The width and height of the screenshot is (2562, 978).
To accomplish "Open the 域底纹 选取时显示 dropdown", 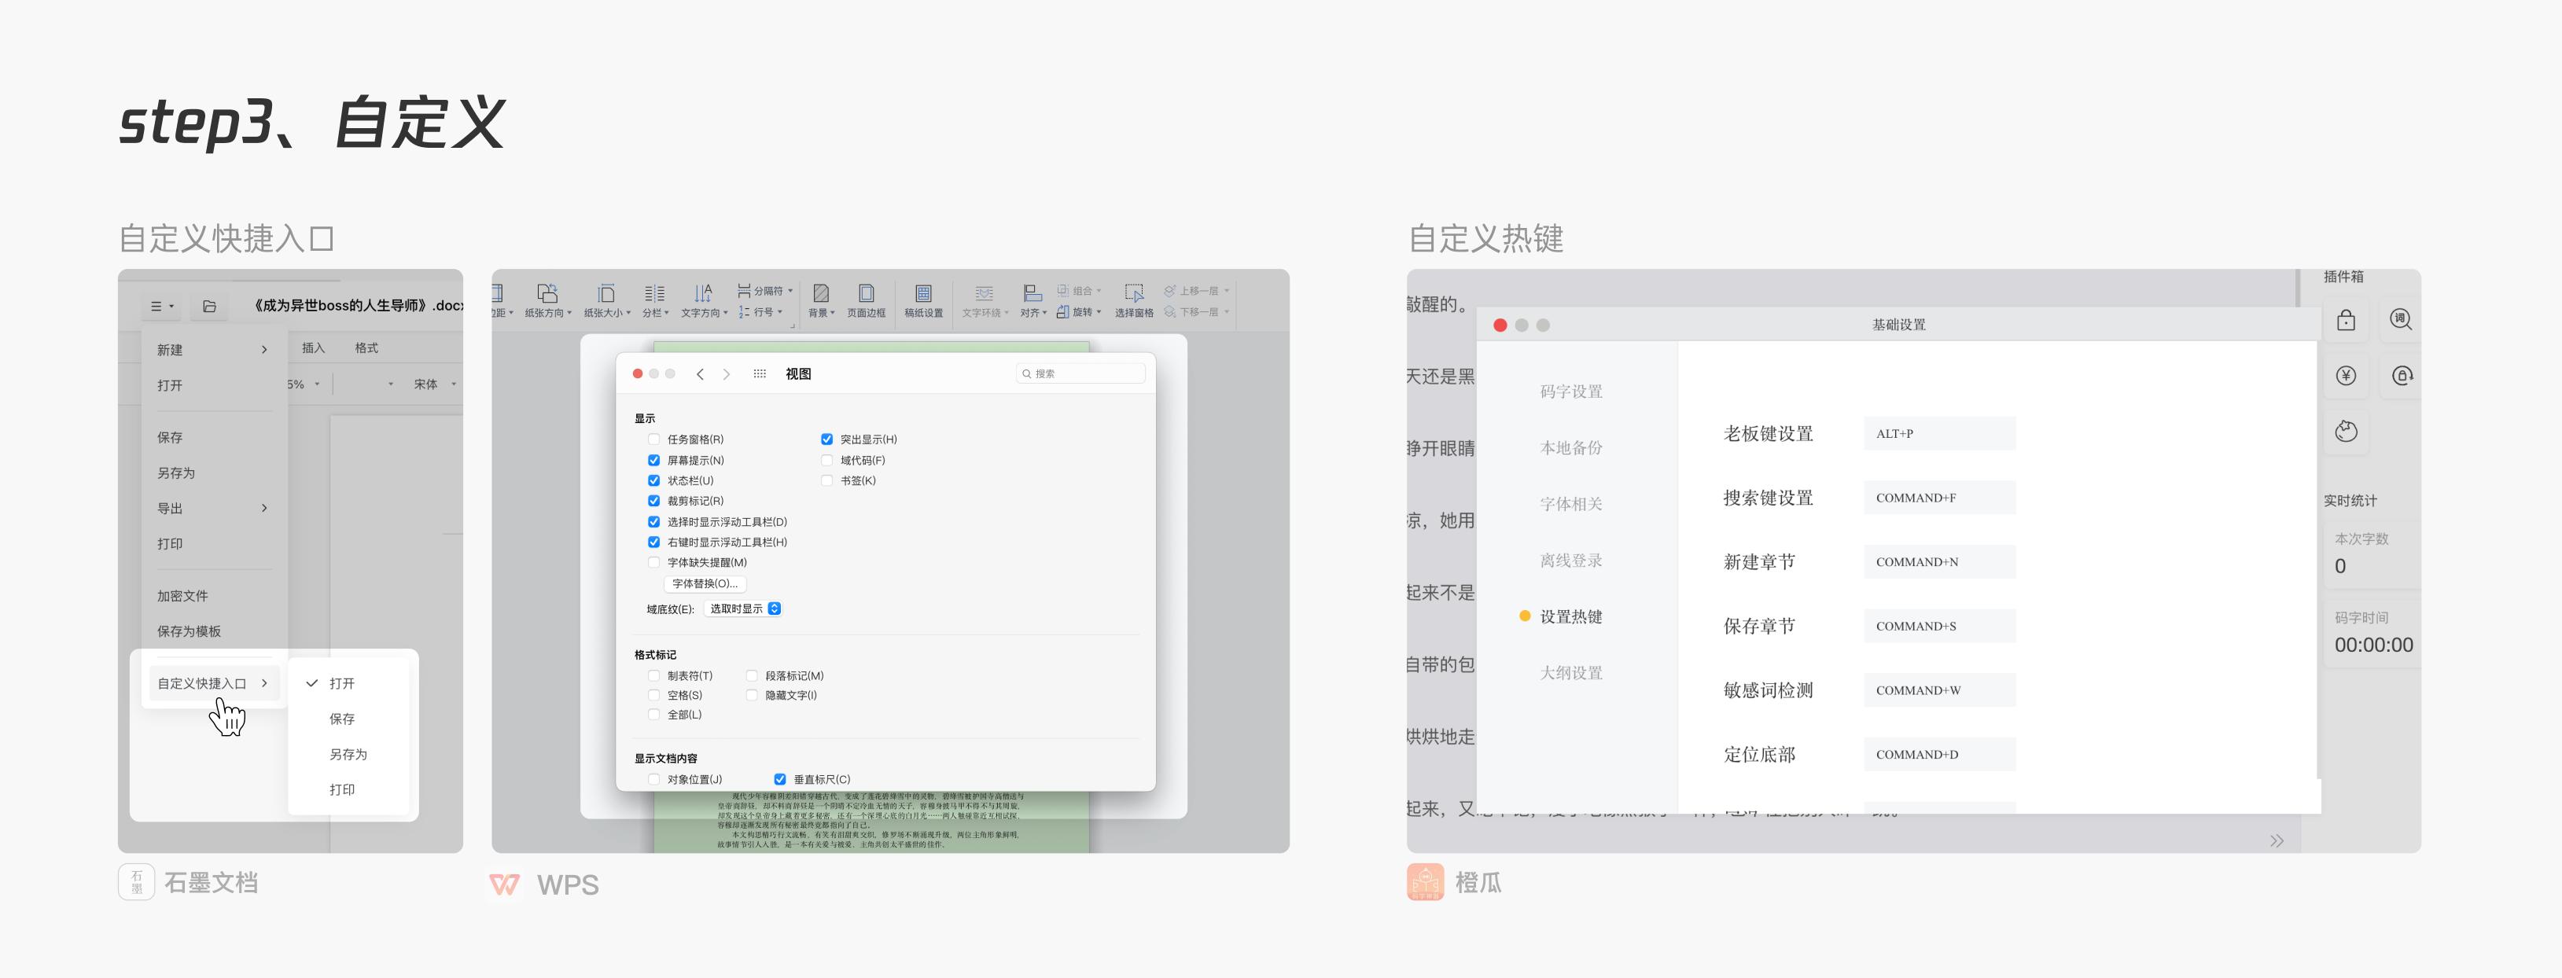I will [741, 607].
